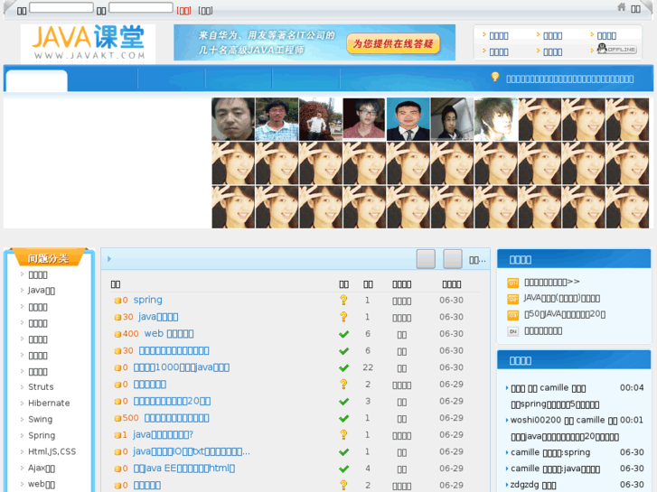The image size is (657, 492).
Task: Expand the blue triangle in the list header
Action: click(x=109, y=259)
